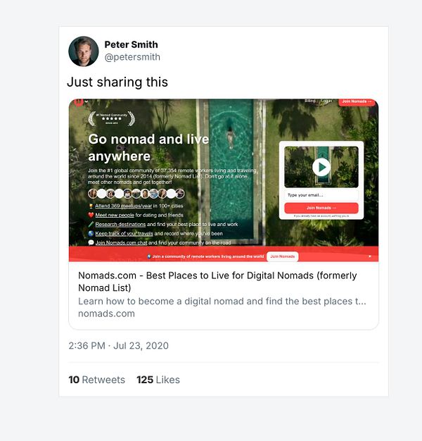
Task: Click the row of member avatars
Action: [x=136, y=194]
